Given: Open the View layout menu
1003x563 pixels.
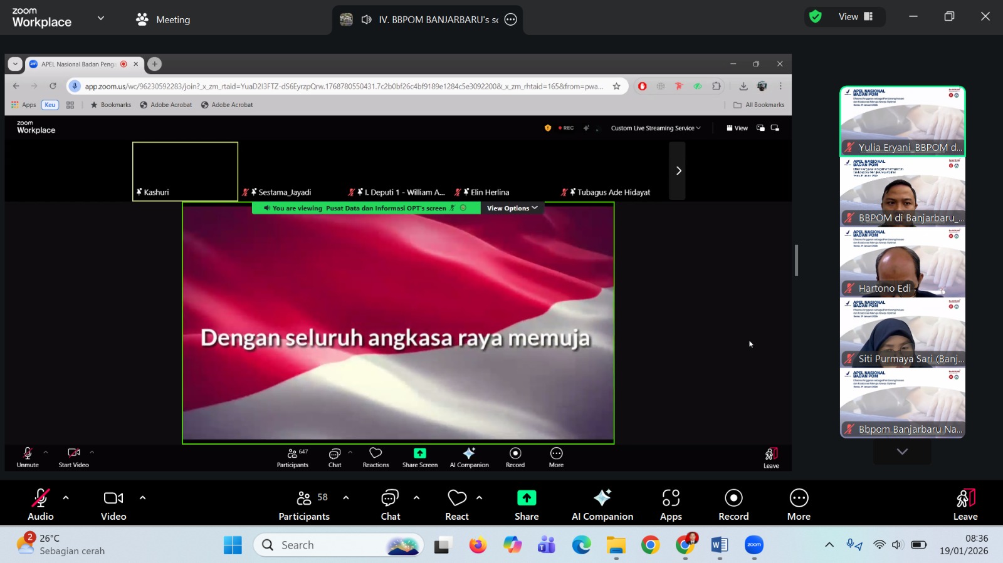Looking at the screenshot, I should tap(855, 17).
